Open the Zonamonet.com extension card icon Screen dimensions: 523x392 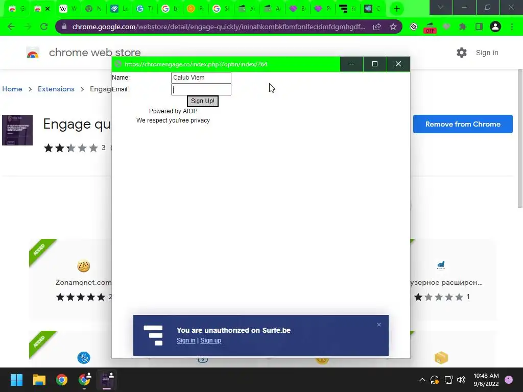pyautogui.click(x=83, y=266)
